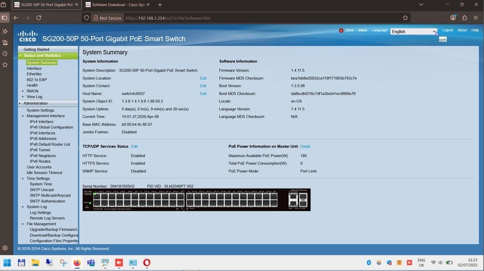Open IPv4 Interface settings

[42, 122]
